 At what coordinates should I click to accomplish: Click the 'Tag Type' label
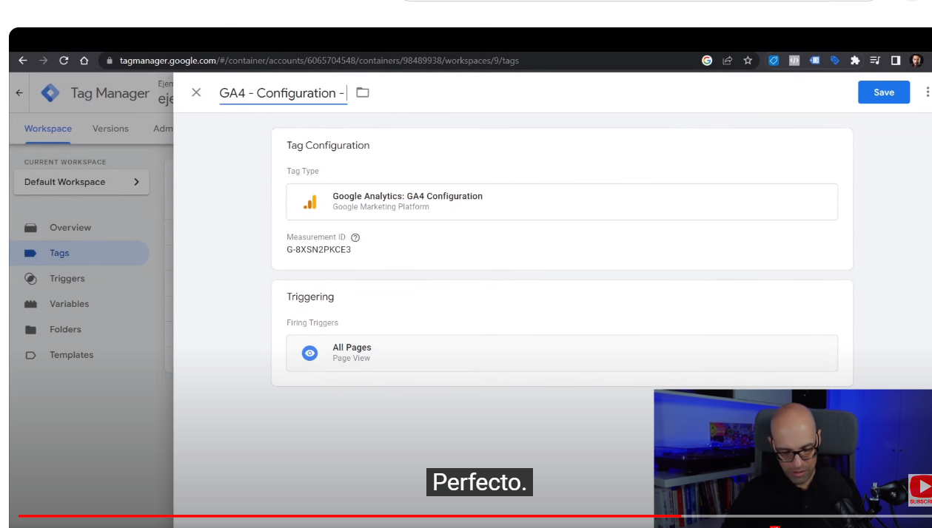point(303,171)
